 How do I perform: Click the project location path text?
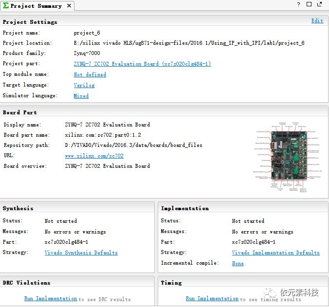[189, 43]
